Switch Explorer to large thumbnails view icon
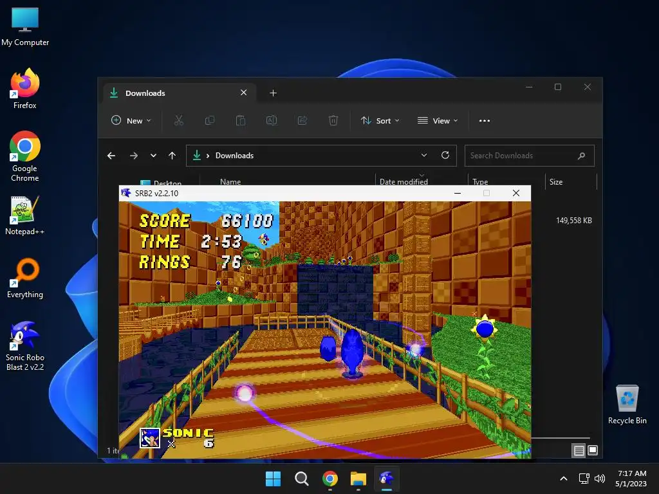Screen dimensions: 659x494 (593, 450)
